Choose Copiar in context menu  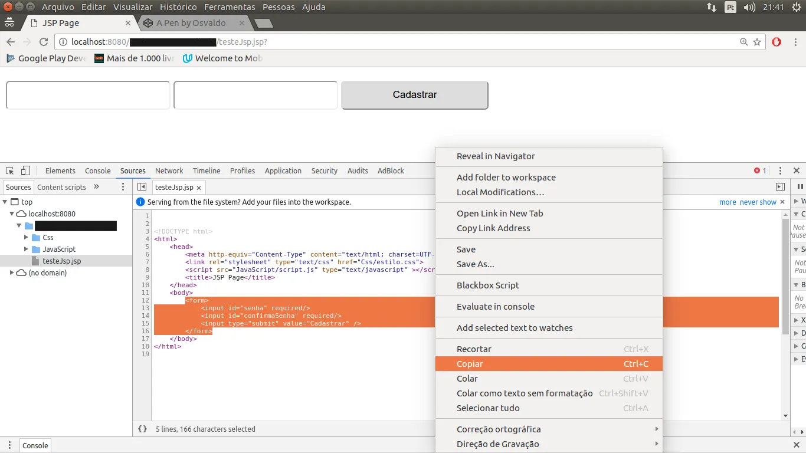pyautogui.click(x=470, y=364)
